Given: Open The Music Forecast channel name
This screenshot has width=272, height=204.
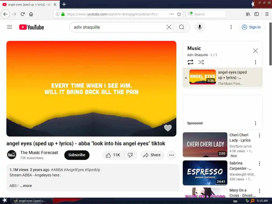Looking at the screenshot, I should click(x=39, y=152).
